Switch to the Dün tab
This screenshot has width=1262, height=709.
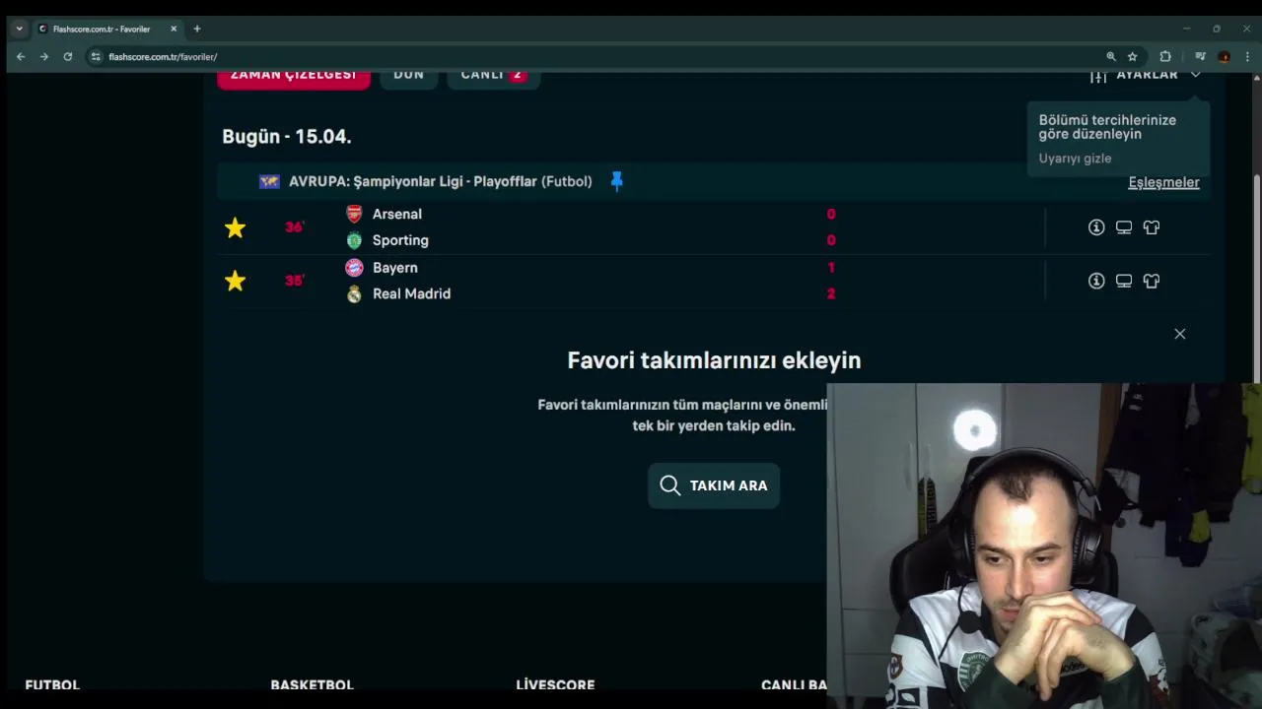click(x=409, y=76)
